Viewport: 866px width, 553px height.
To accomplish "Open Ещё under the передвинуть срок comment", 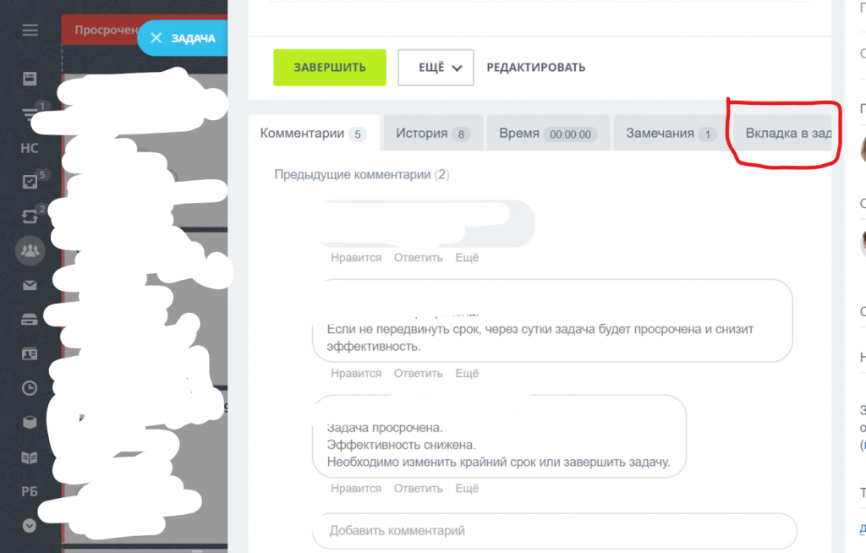I will 467,374.
